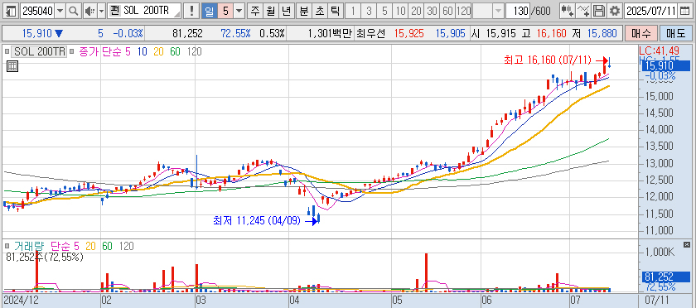Click the open price value 15,915
696x308 pixels.
[502, 33]
